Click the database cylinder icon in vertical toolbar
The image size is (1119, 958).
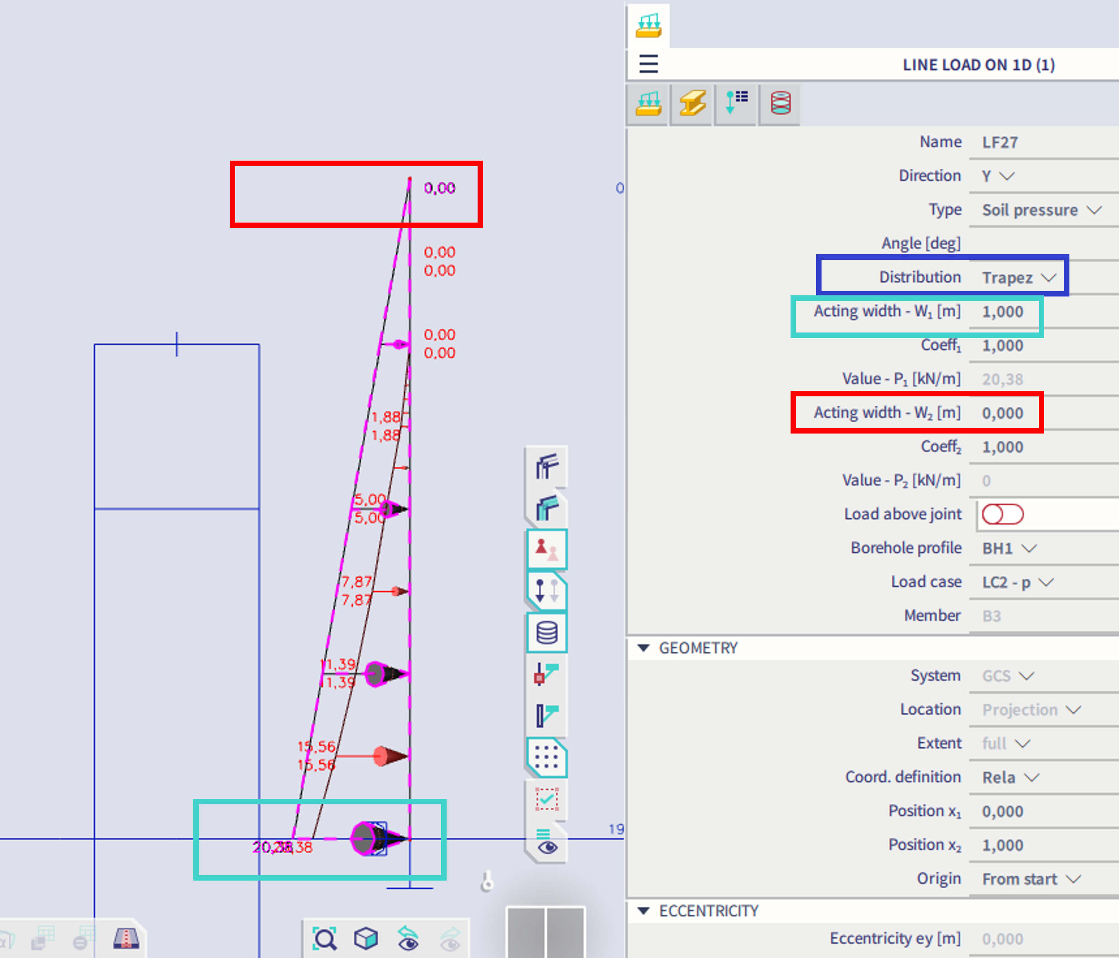pyautogui.click(x=547, y=632)
